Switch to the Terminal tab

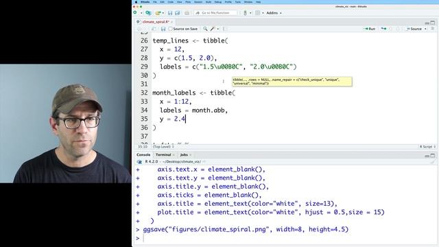pos(163,155)
